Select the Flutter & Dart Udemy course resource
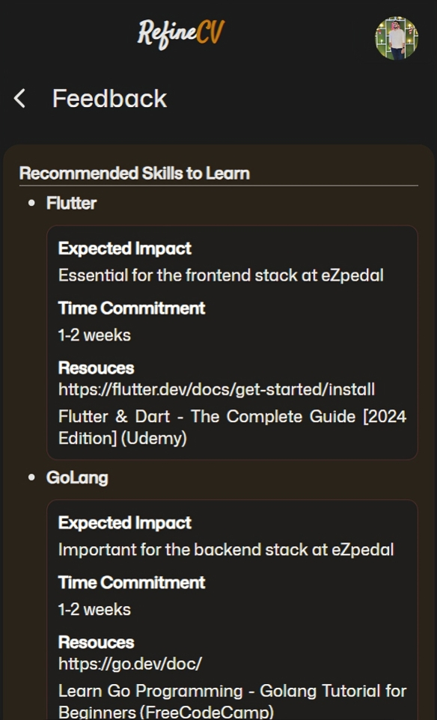This screenshot has height=720, width=437. point(232,427)
